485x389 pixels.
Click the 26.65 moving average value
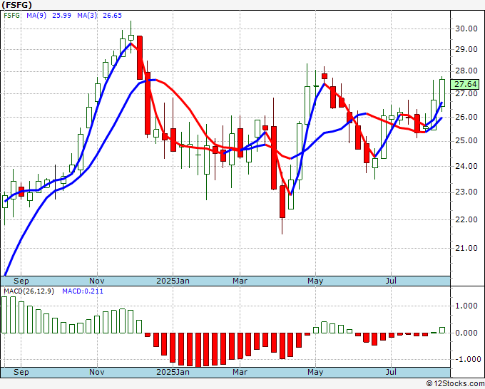[x=112, y=16]
